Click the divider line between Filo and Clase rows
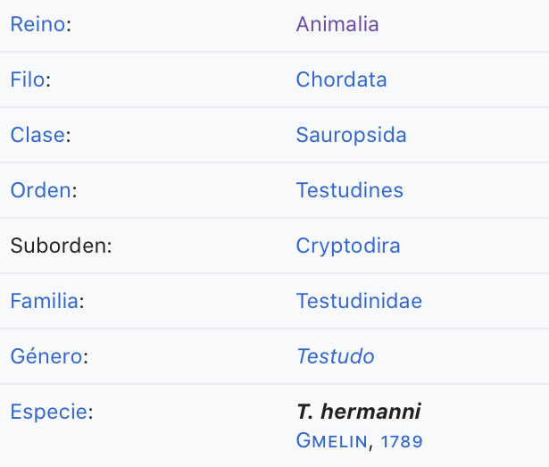Screen dimensions: 549x467 coord(274,107)
